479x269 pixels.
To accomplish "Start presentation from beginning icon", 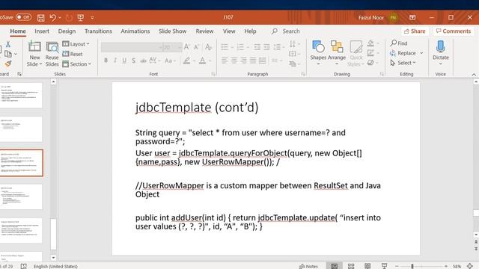I will 81,18.
